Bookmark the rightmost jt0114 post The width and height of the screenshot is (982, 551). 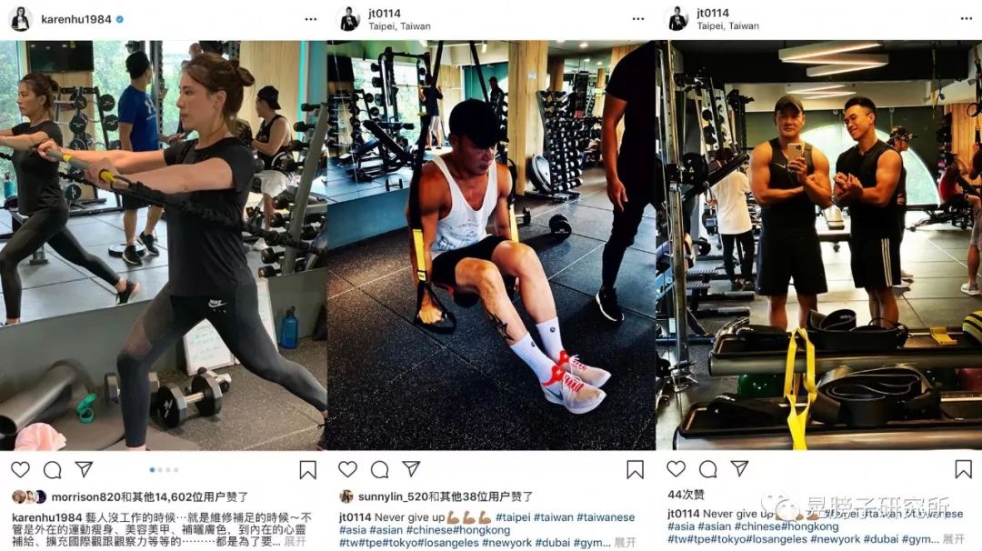963,469
